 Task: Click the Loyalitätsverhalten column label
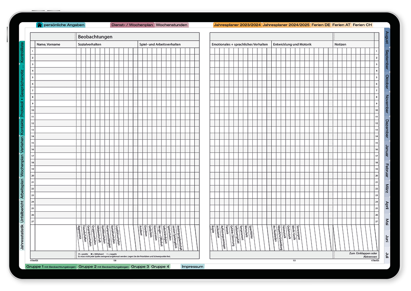tap(118, 235)
